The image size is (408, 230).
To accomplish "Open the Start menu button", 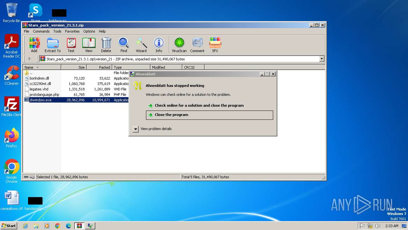I will coord(9,226).
